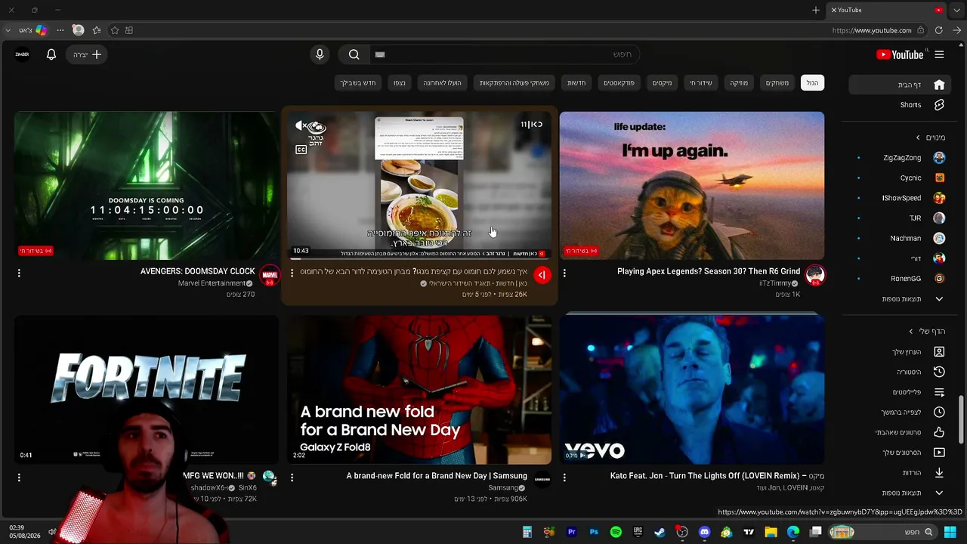This screenshot has width=967, height=544.
Task: Select the משחקים filter chip
Action: pyautogui.click(x=777, y=83)
